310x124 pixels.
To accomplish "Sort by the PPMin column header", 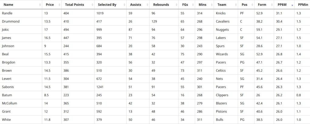I will (303, 5).
